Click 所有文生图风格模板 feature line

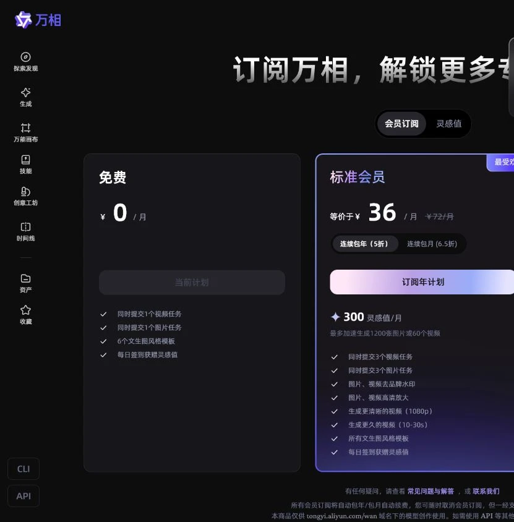click(378, 439)
